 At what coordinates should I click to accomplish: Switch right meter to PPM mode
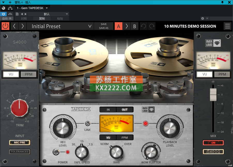[222, 74]
